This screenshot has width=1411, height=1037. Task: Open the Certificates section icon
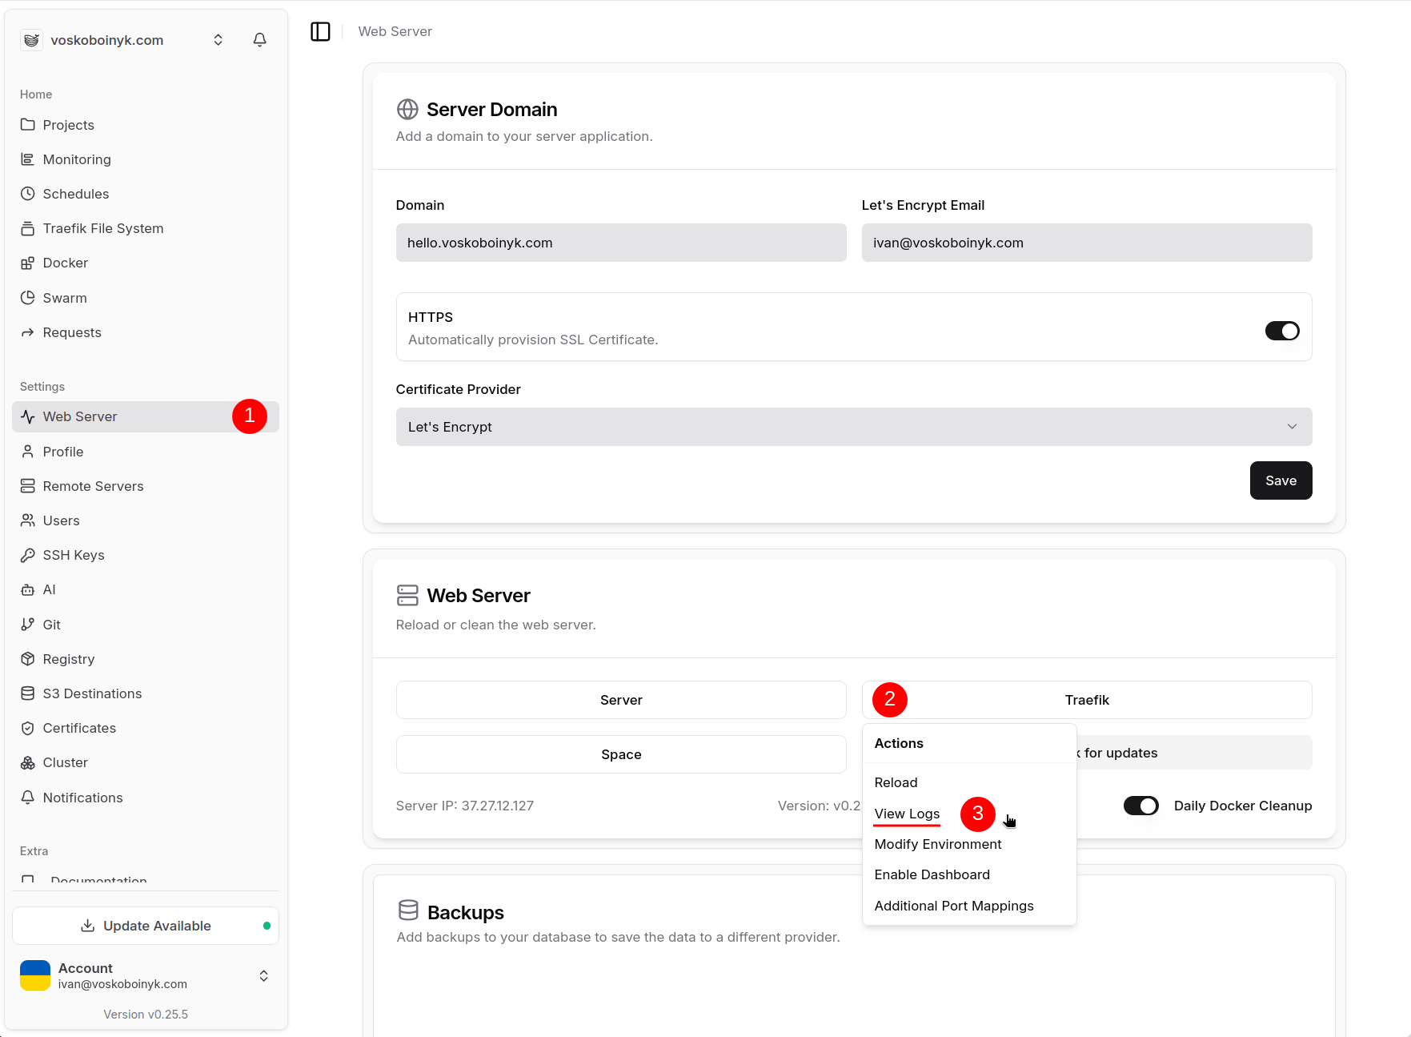pos(27,728)
